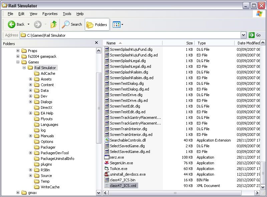This screenshot has width=267, height=197.
Task: Open the Back history dropdown arrow
Action: tap(28, 24)
